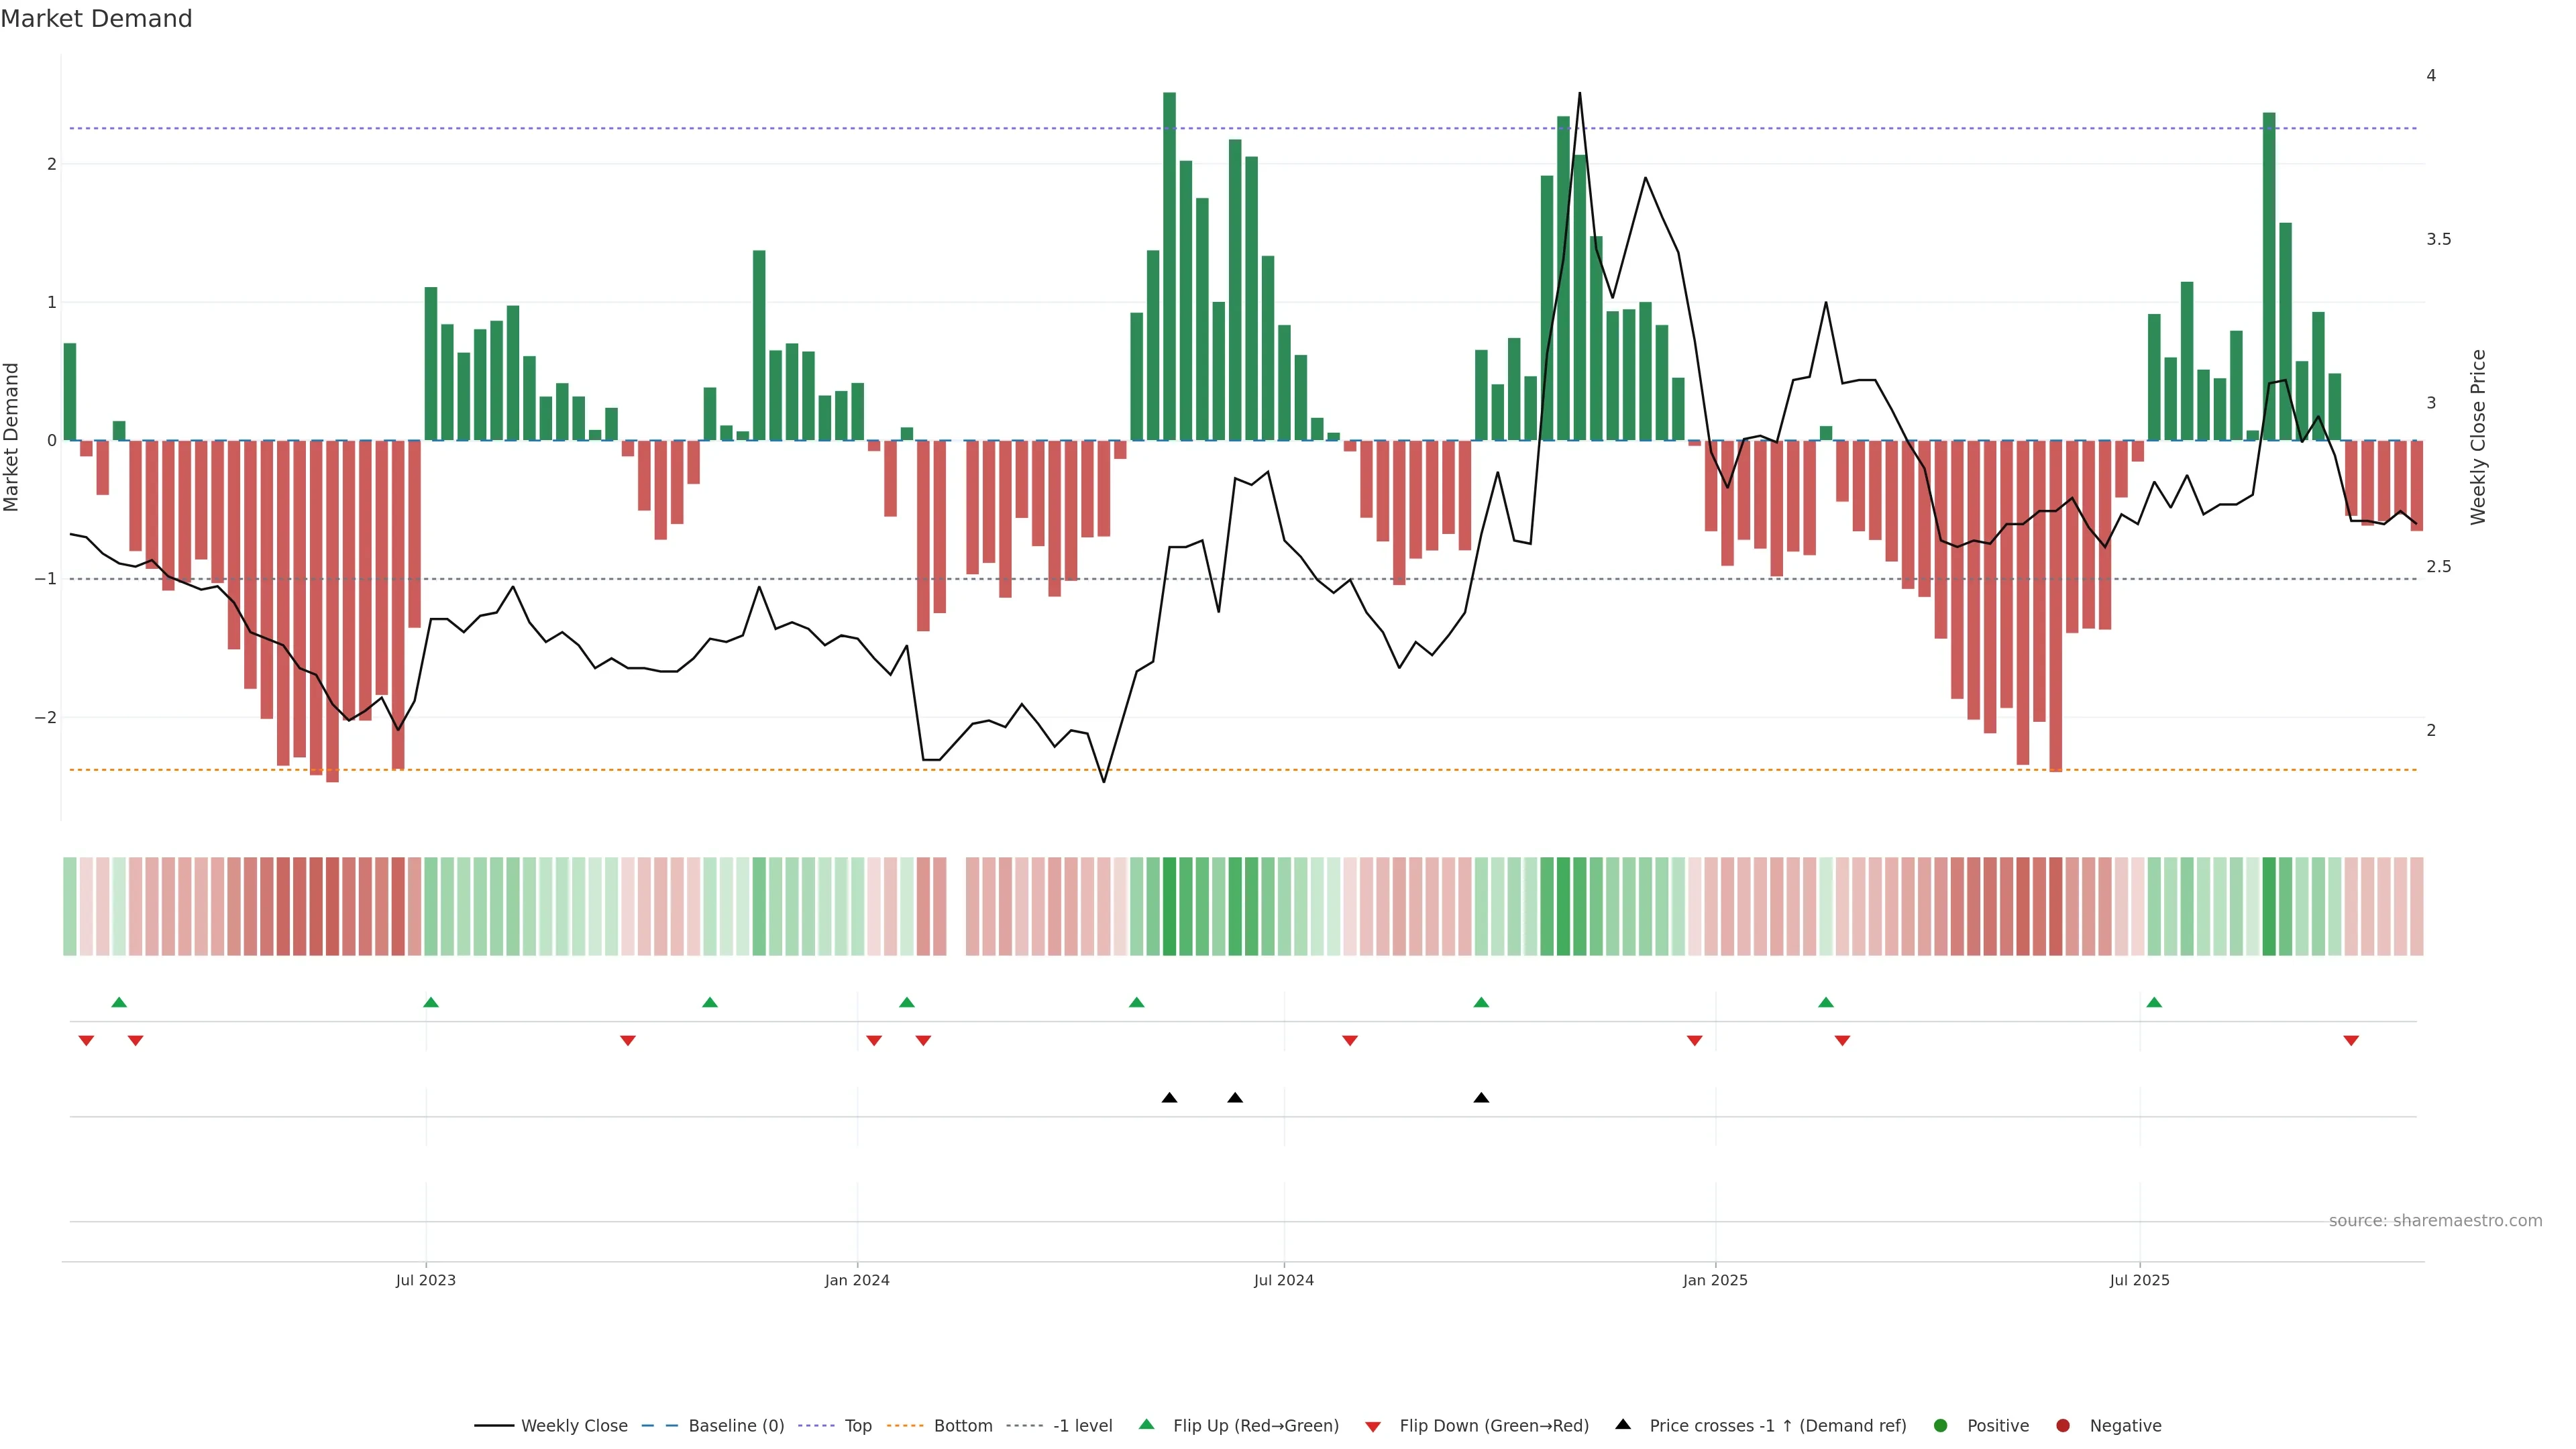Click the tallest green demand bar in 2024
The width and height of the screenshot is (2576, 1449).
tap(1169, 266)
